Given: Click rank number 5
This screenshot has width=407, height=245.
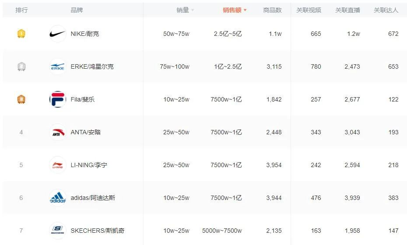Looking at the screenshot, I should (21, 165).
